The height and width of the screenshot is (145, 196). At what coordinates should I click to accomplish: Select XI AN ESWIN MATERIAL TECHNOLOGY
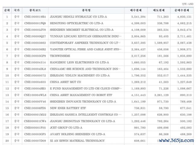coord(77,140)
